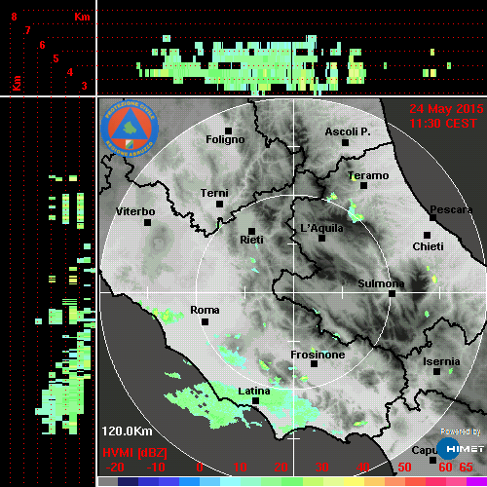
Task: Select the Sulmona city marker square
Action: pyautogui.click(x=392, y=294)
